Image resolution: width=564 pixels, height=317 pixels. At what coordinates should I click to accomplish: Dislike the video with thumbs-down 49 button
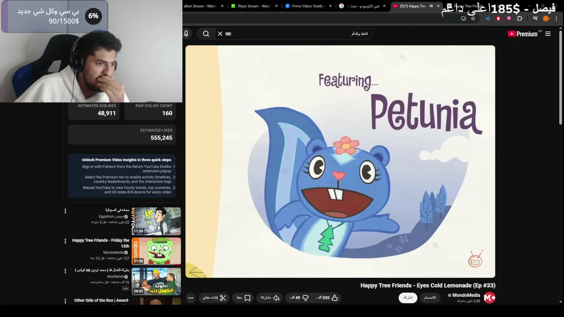[x=299, y=298]
